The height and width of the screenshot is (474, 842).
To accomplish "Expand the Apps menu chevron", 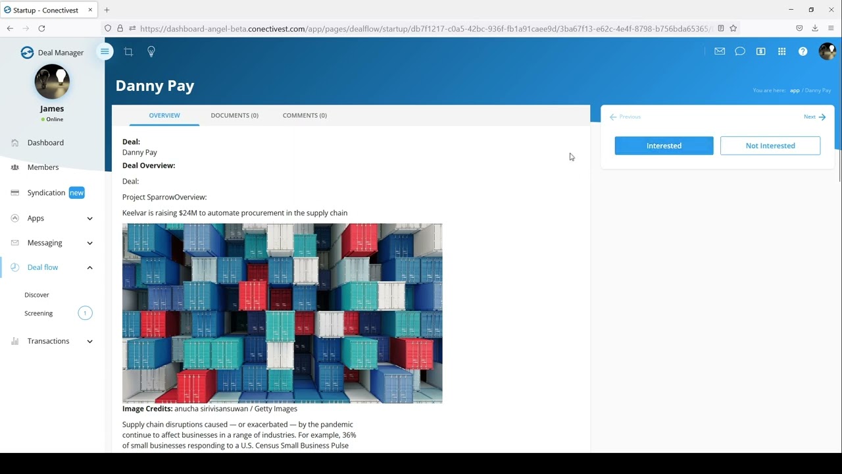I will [x=90, y=219].
